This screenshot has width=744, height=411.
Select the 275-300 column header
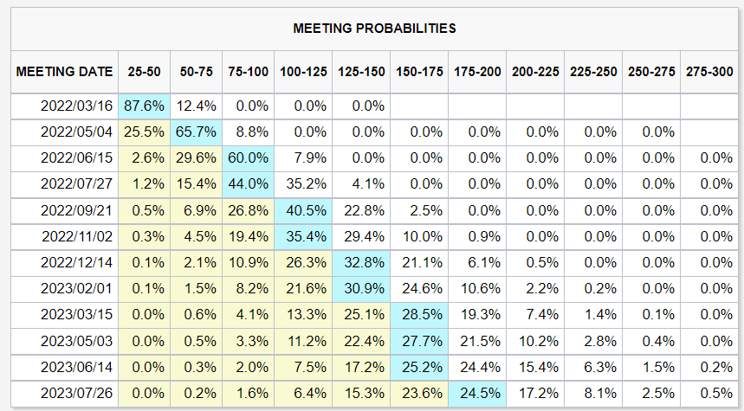coord(708,71)
